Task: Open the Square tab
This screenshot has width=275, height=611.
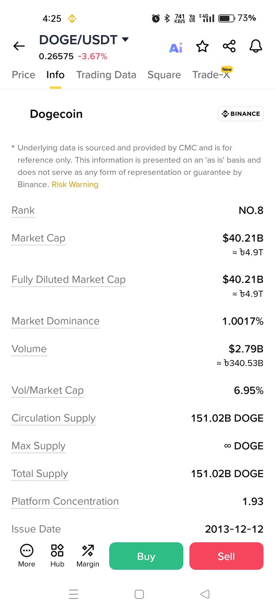Action: coord(164,75)
